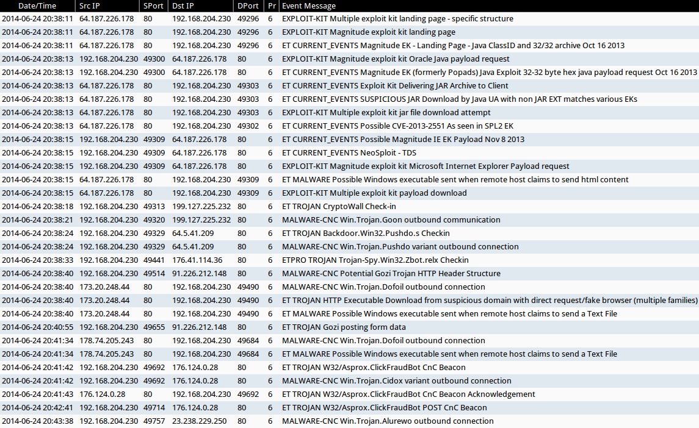
Task: Click the Src IP column header
Action: click(x=92, y=5)
